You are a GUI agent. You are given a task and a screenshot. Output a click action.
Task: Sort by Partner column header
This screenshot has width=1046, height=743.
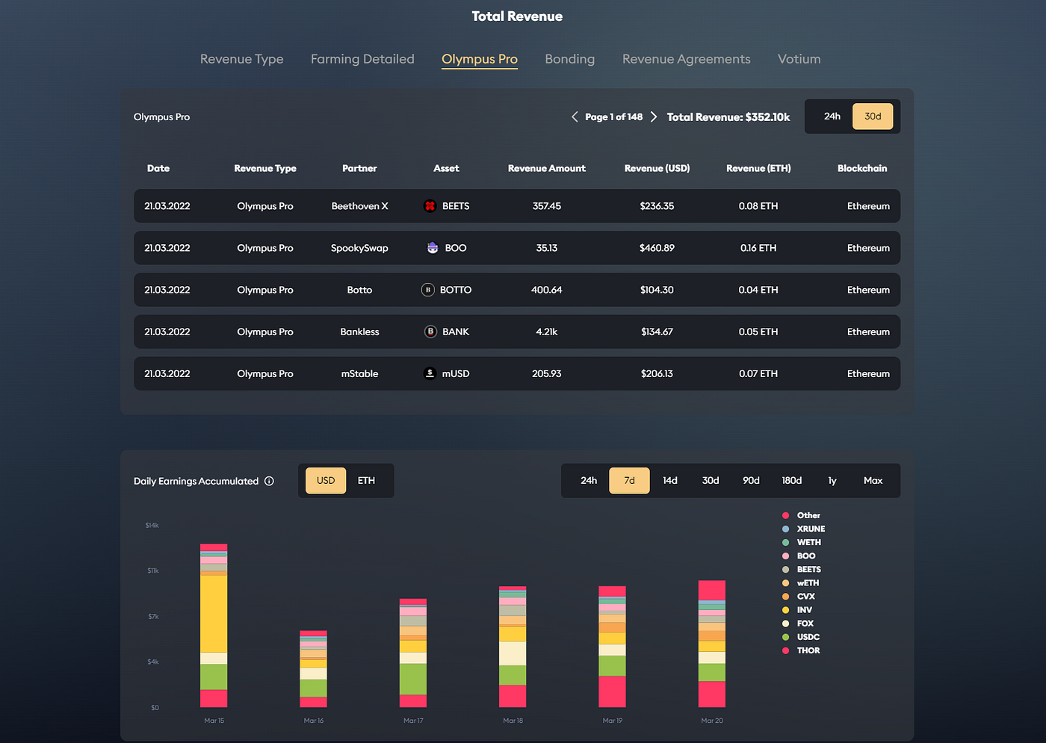(359, 168)
